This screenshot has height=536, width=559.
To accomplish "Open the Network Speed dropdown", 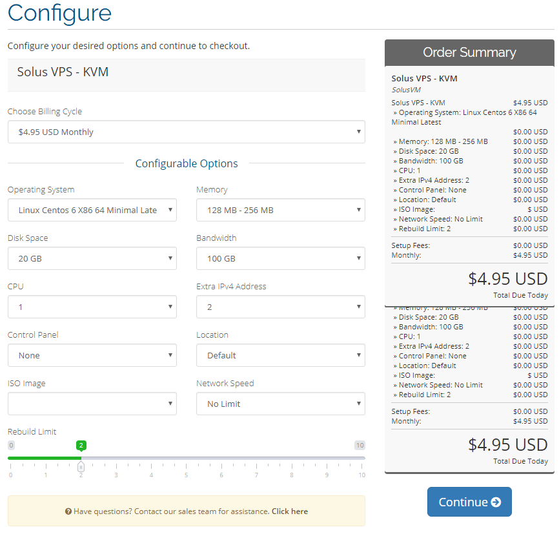I will tap(280, 404).
